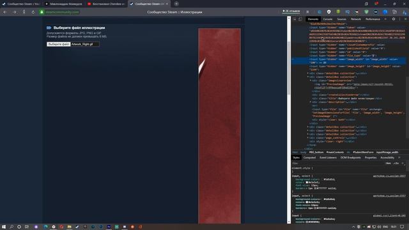The height and width of the screenshot is (230, 409).
Task: Open the workshop.css source link of first rule
Action: pos(389,176)
